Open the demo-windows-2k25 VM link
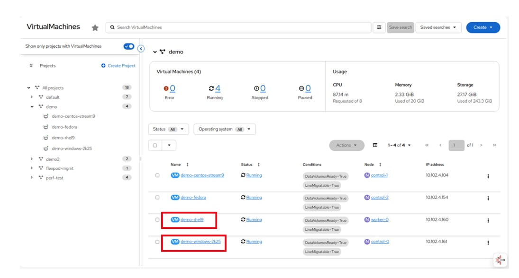The image size is (519, 278). [200, 242]
